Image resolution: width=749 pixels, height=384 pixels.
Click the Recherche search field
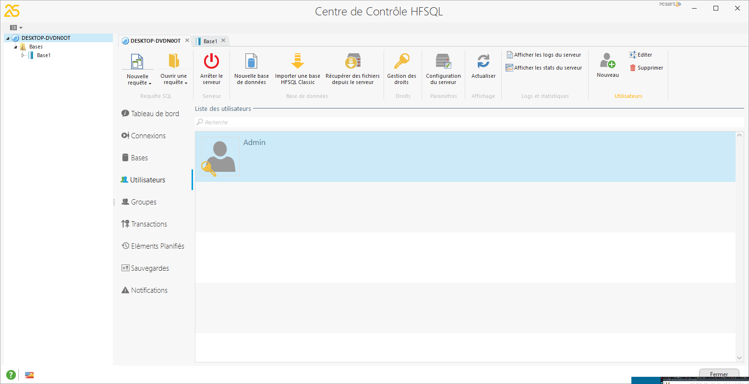coord(336,122)
